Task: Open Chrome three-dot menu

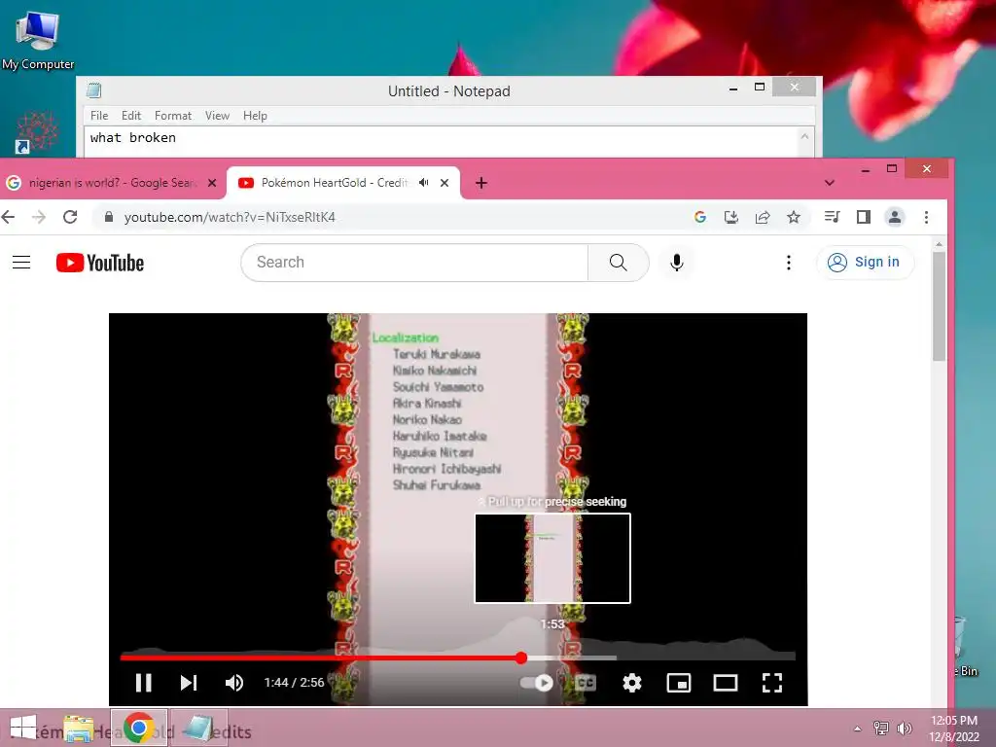Action: point(926,217)
